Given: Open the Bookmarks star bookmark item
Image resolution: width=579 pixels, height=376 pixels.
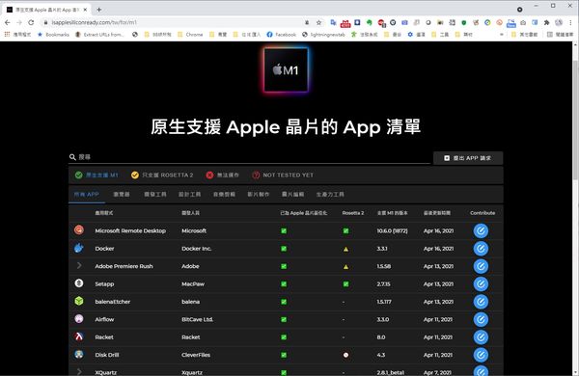Looking at the screenshot, I should click(53, 35).
